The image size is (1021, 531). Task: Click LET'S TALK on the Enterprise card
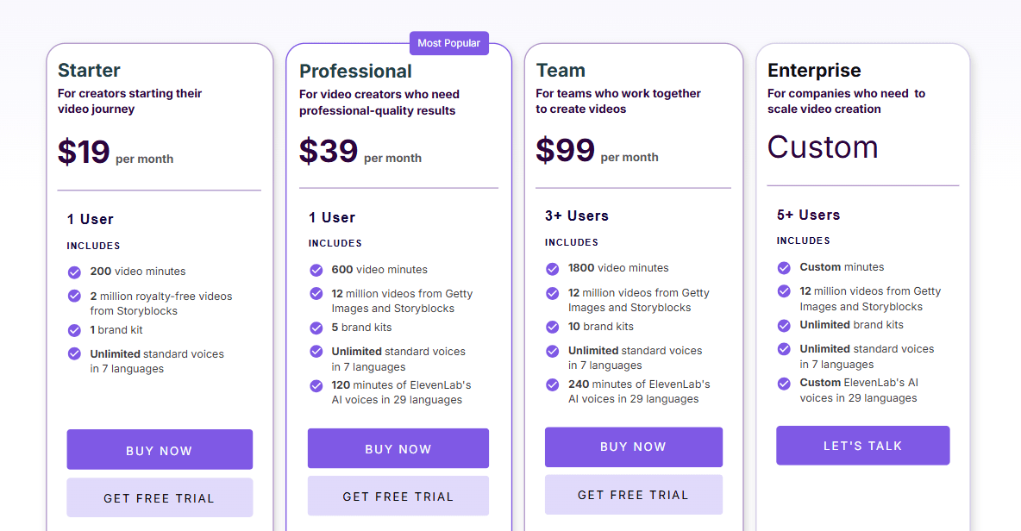[x=862, y=445]
